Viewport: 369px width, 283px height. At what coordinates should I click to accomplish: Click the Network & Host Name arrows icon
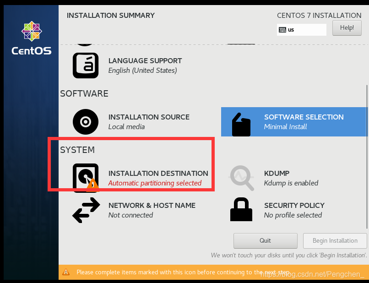pyautogui.click(x=86, y=210)
